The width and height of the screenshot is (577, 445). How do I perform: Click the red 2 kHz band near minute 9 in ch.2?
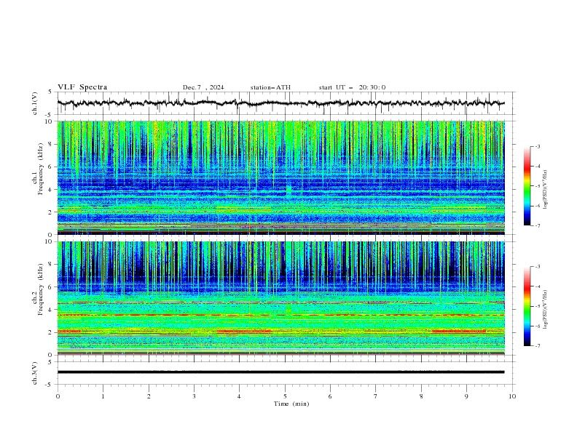click(x=458, y=331)
